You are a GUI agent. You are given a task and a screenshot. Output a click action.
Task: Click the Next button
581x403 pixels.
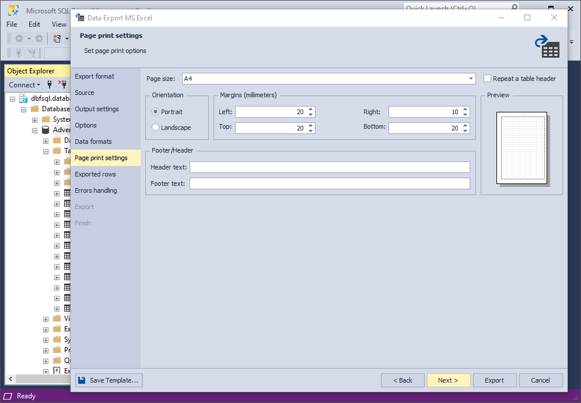pos(449,380)
